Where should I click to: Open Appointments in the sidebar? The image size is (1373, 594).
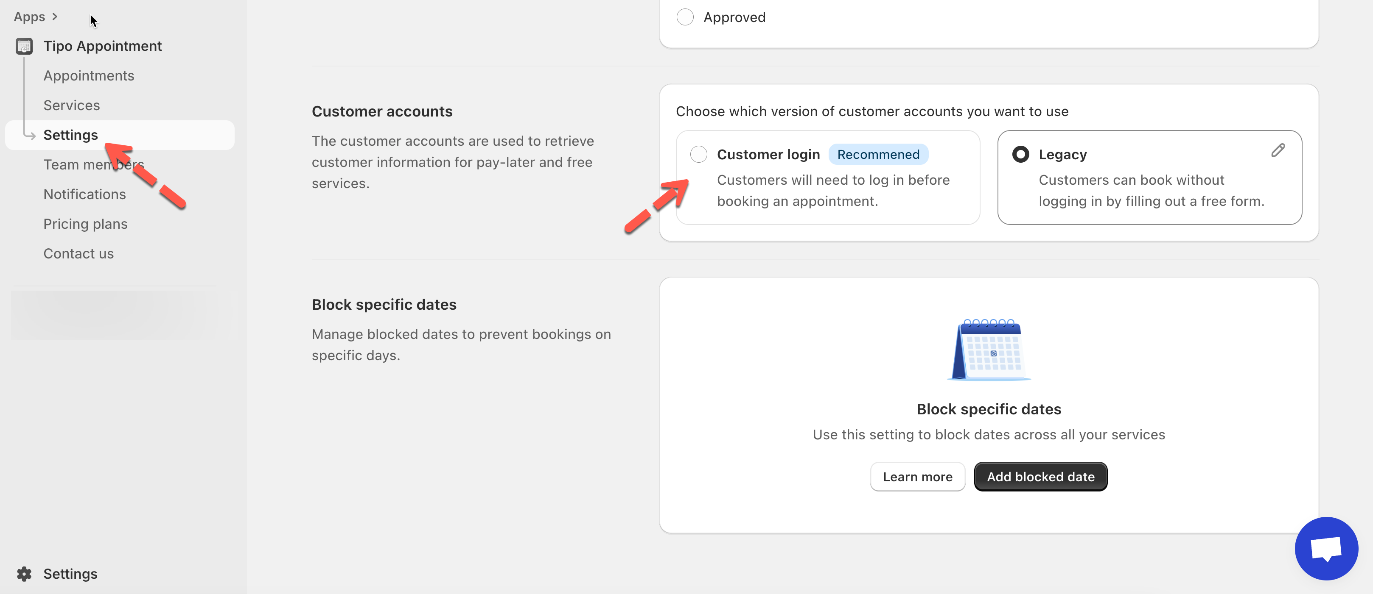[89, 75]
